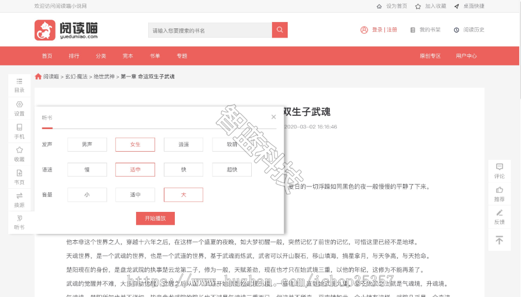The width and height of the screenshot is (521, 297).
Task: Open 用户中心 in navigation bar
Action: 466,56
